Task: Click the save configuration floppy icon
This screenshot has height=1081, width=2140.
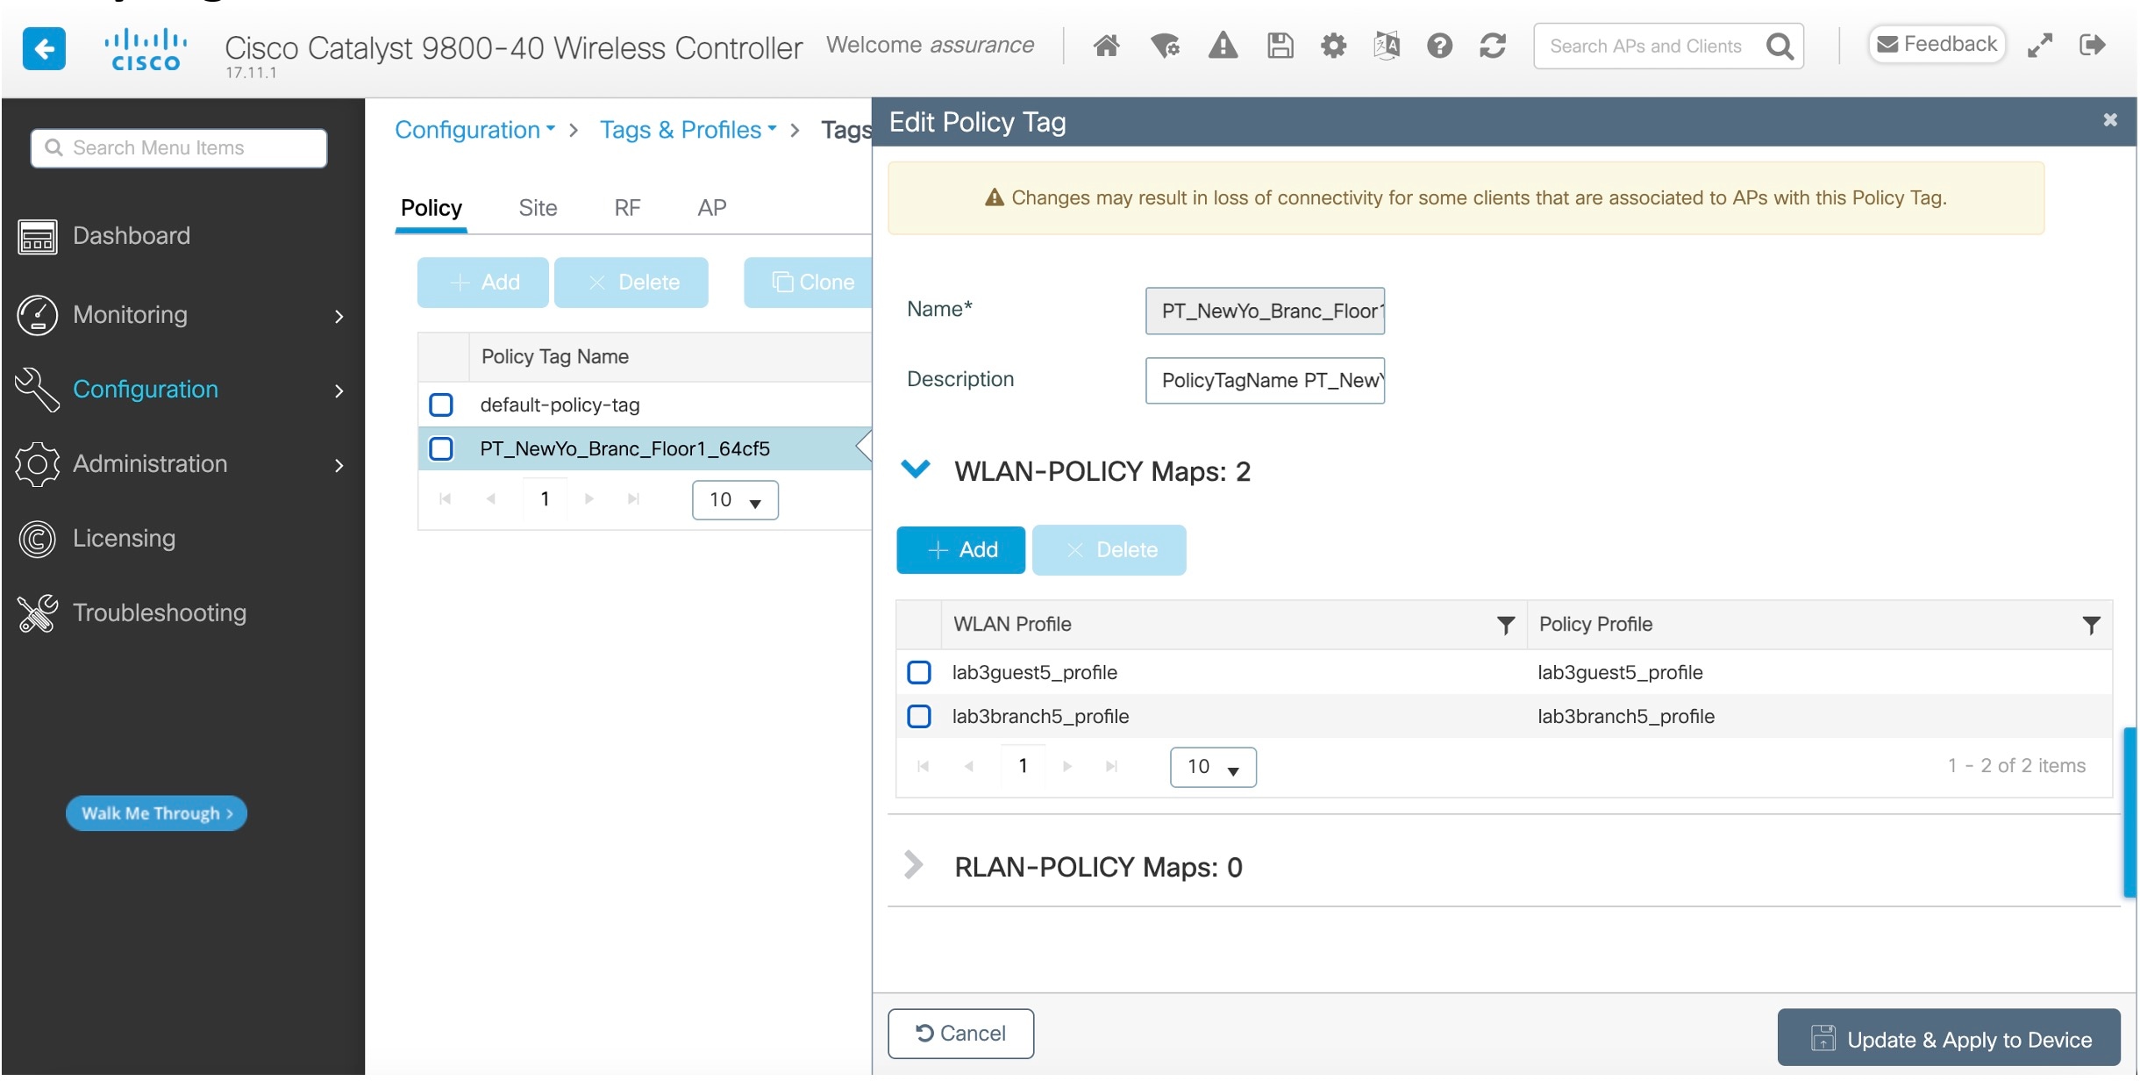Action: click(1280, 46)
